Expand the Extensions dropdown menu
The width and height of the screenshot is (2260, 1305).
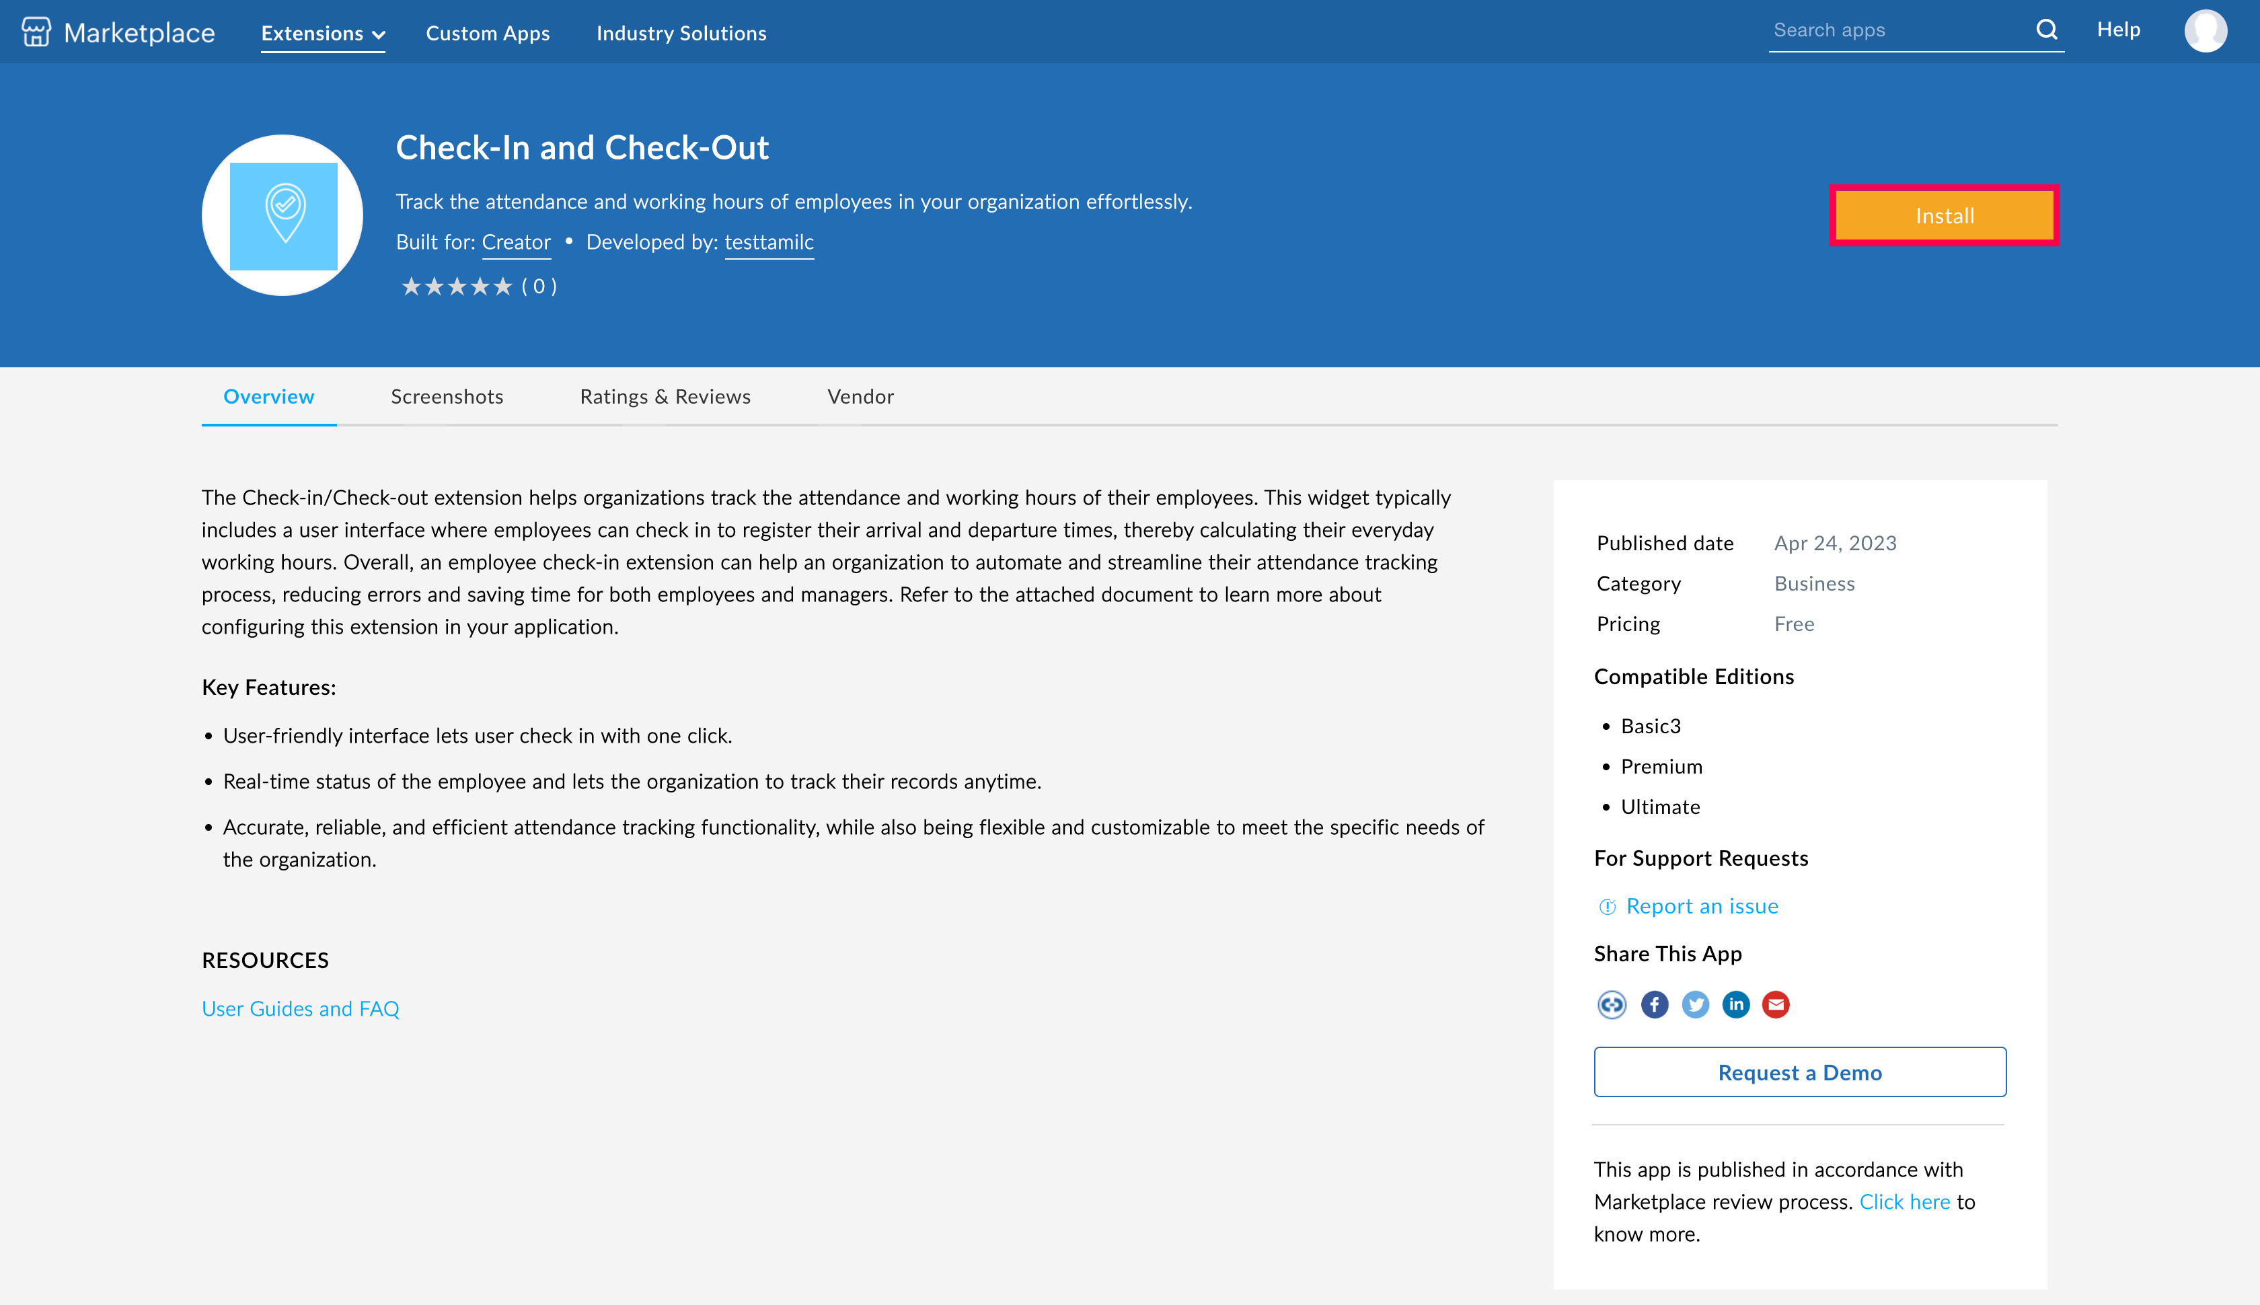click(323, 33)
